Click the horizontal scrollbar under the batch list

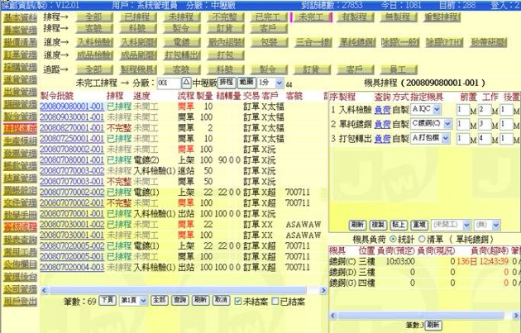[x=165, y=290]
